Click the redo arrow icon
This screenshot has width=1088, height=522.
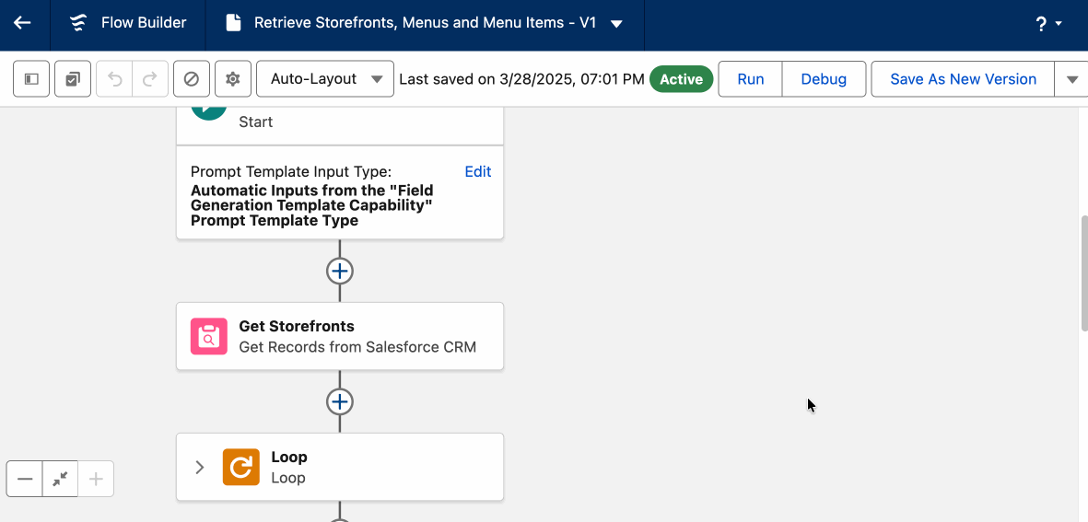149,79
